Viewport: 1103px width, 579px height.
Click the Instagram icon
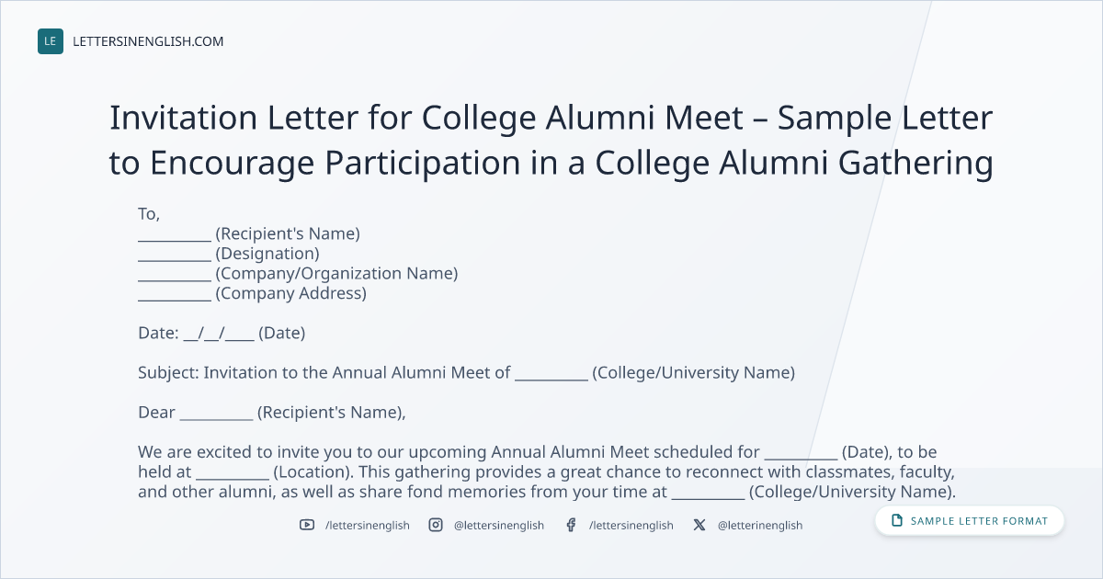436,525
